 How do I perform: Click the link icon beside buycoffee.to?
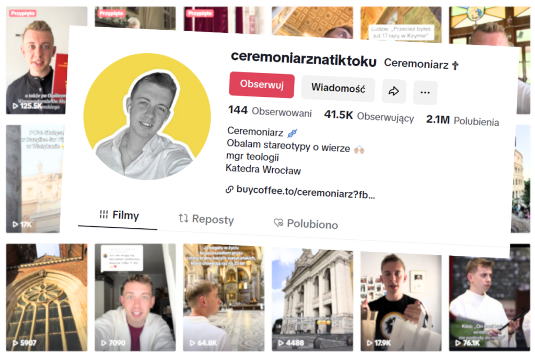point(230,189)
